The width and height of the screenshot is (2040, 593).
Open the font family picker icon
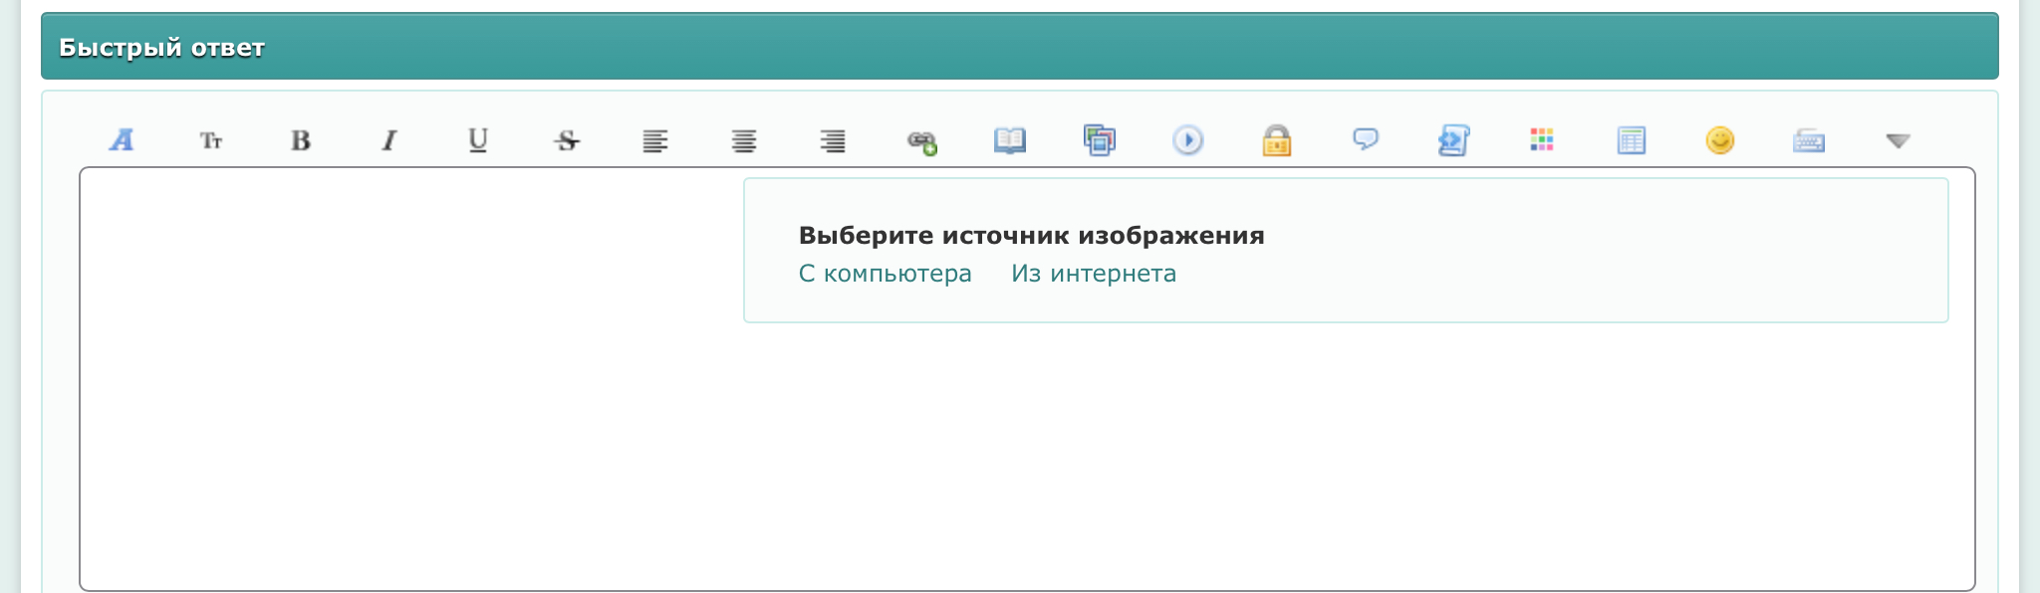[122, 140]
